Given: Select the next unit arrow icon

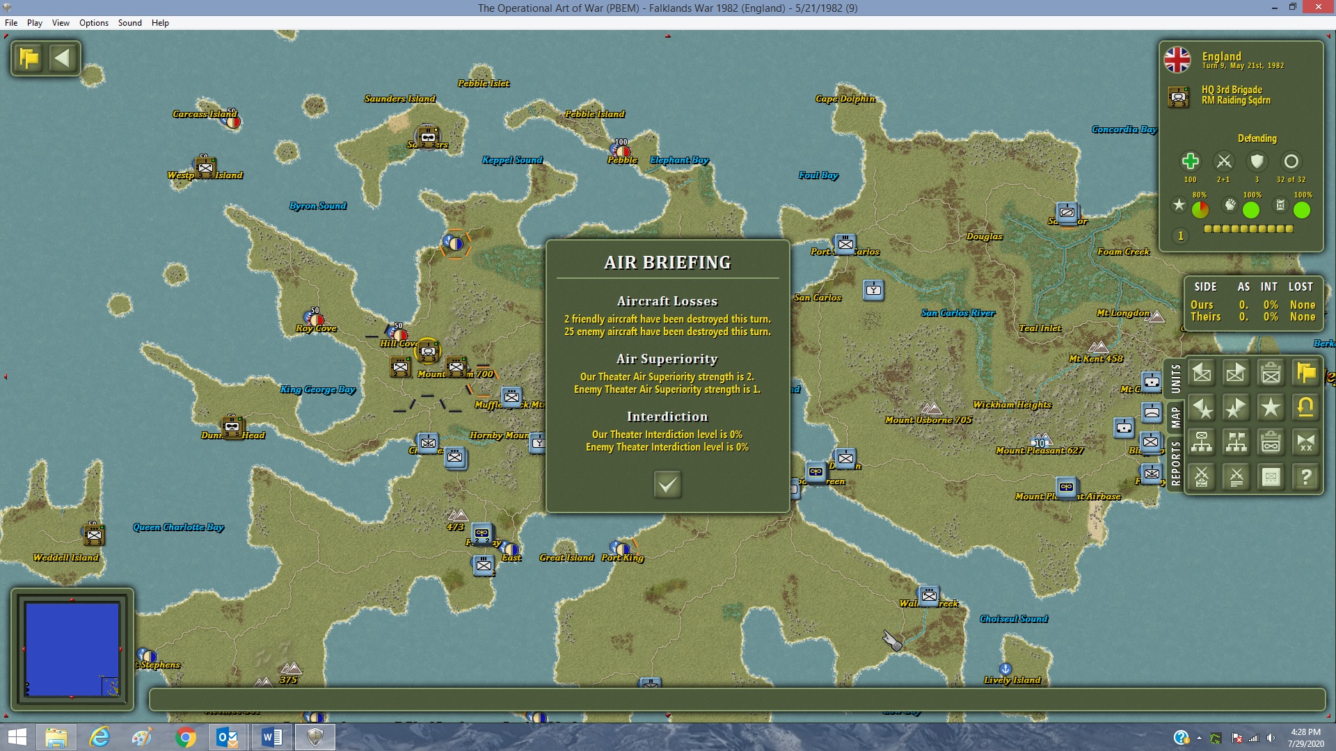Looking at the screenshot, I should tap(1236, 373).
